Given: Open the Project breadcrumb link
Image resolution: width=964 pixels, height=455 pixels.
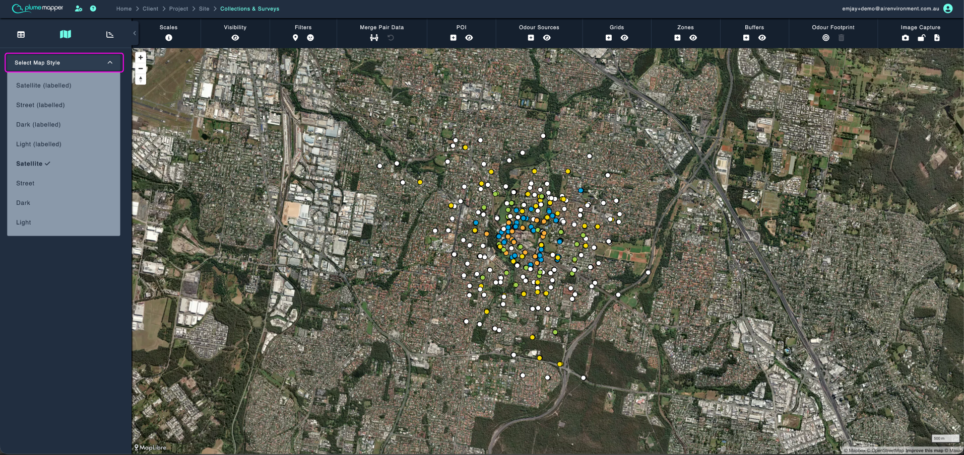Looking at the screenshot, I should point(178,9).
